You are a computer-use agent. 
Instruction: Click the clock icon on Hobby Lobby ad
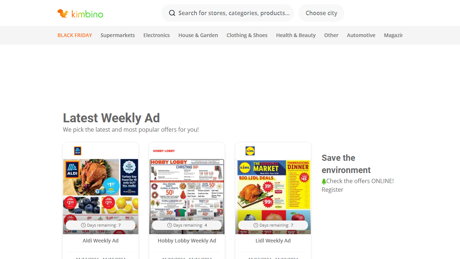coord(170,225)
